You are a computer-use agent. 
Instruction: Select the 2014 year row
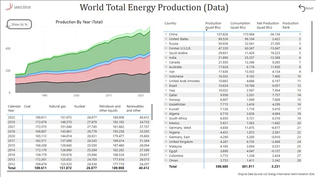click(x=79, y=150)
